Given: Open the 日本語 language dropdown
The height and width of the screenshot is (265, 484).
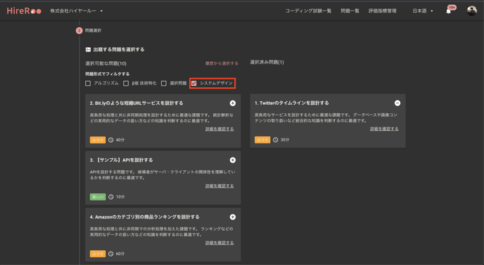Looking at the screenshot, I should pyautogui.click(x=423, y=11).
